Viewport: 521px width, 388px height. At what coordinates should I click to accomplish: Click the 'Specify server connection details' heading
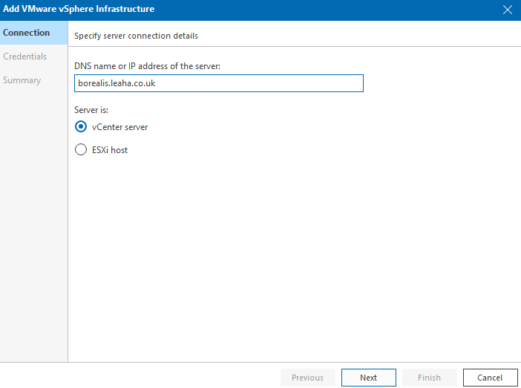[136, 36]
